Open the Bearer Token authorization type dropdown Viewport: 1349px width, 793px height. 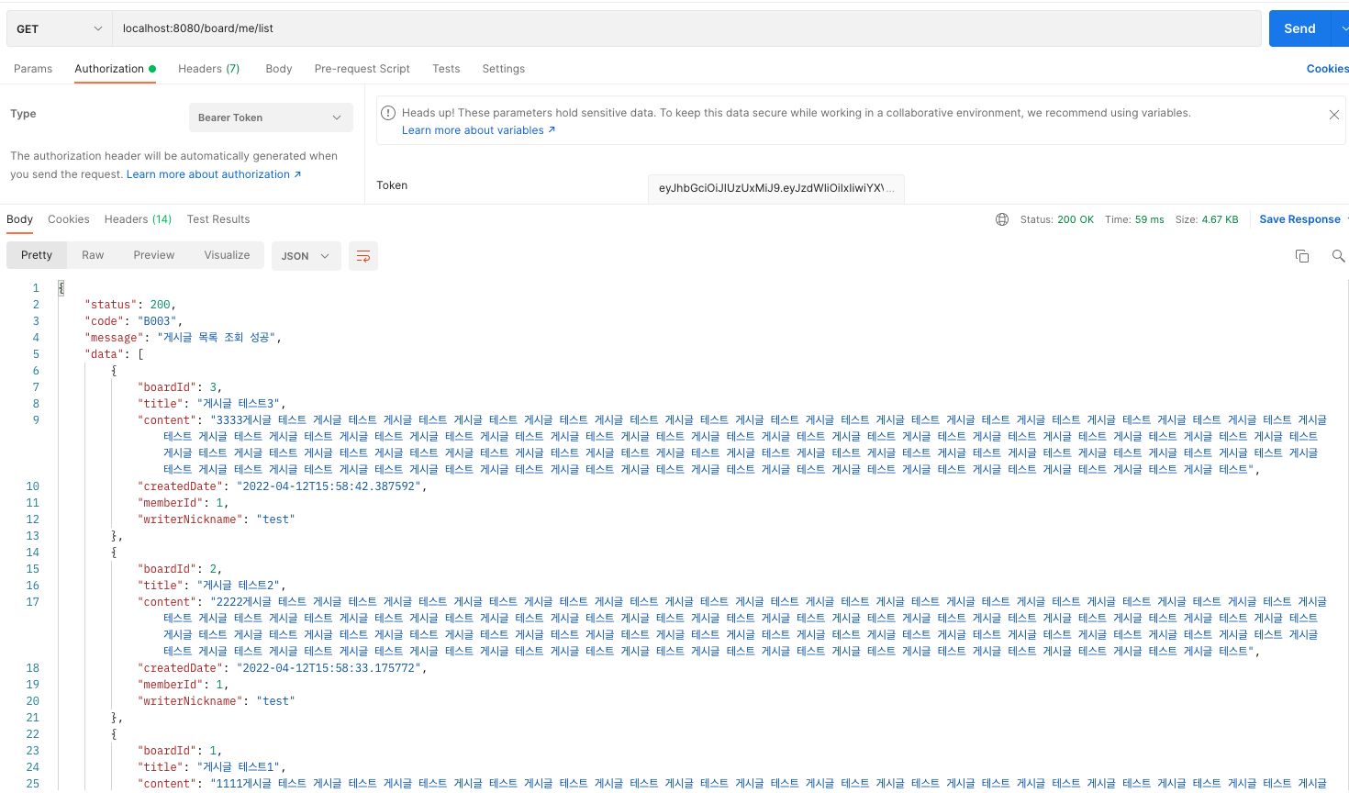coord(270,117)
